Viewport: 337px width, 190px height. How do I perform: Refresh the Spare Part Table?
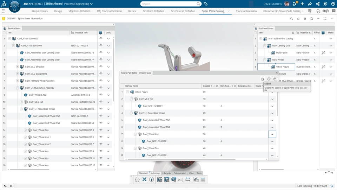[x=269, y=79]
